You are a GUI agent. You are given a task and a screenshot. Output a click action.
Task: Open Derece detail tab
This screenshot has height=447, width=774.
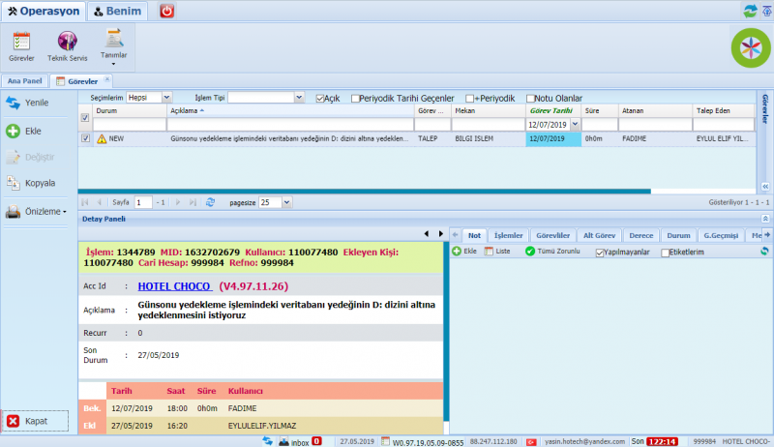tap(641, 235)
